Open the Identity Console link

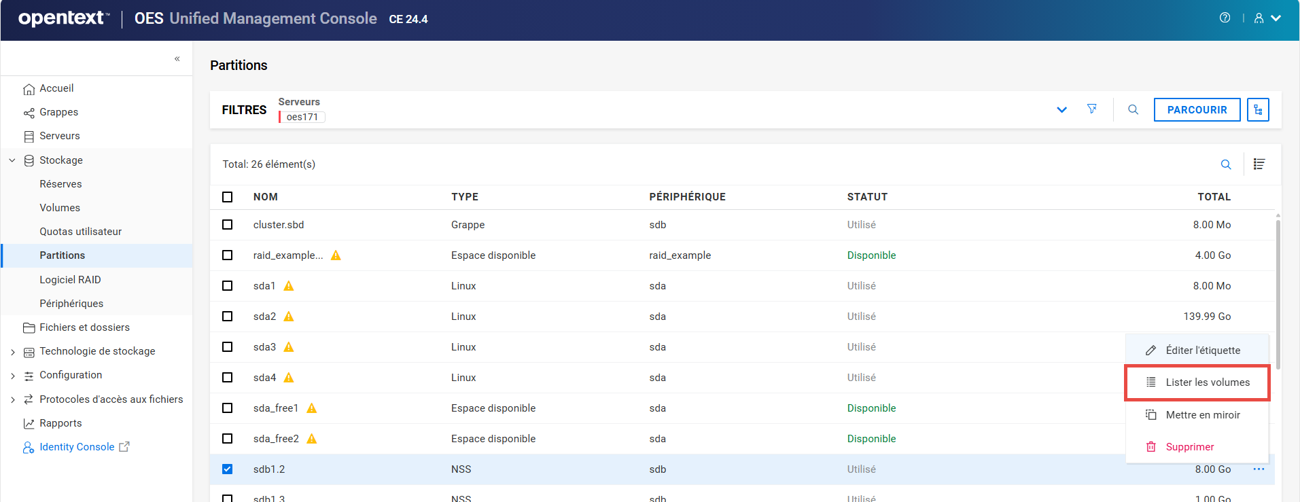pos(77,447)
